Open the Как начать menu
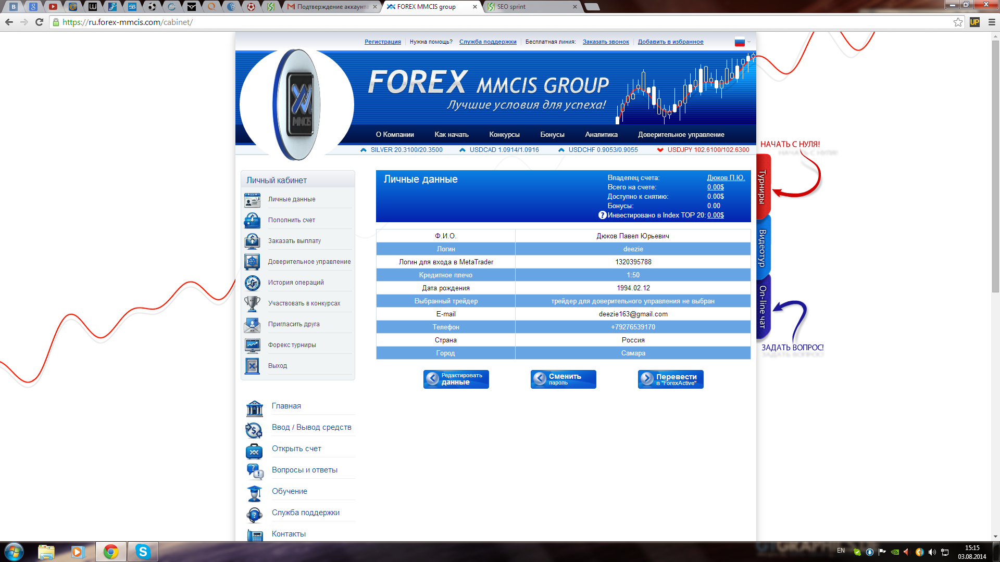This screenshot has height=562, width=1000. click(452, 135)
